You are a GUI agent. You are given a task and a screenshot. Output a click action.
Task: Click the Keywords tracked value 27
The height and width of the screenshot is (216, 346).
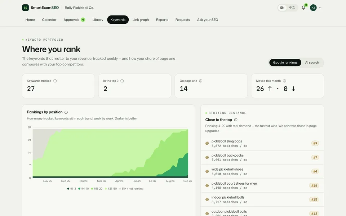coord(31,89)
